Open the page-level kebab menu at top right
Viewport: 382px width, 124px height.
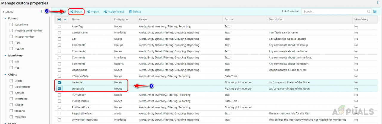pyautogui.click(x=378, y=3)
